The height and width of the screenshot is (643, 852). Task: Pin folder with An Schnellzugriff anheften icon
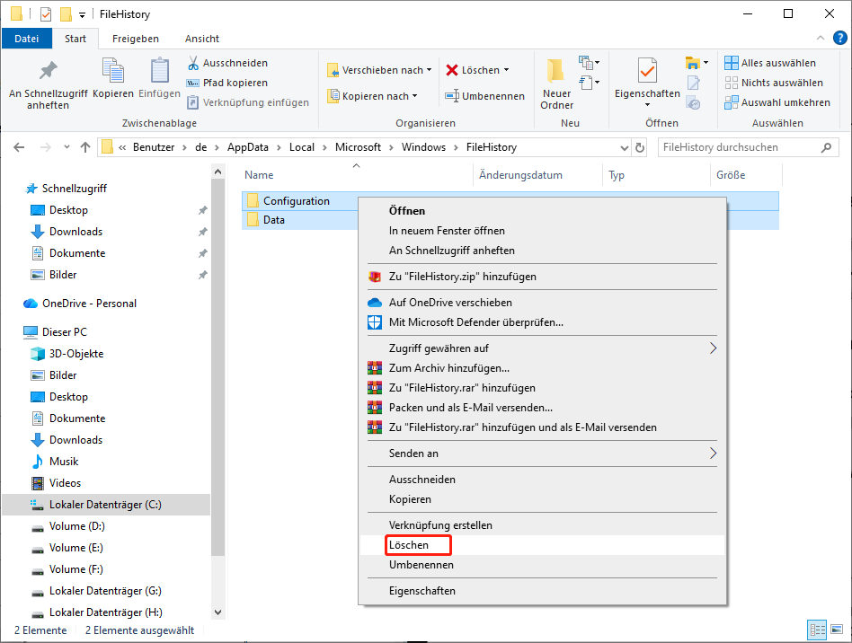tap(49, 71)
